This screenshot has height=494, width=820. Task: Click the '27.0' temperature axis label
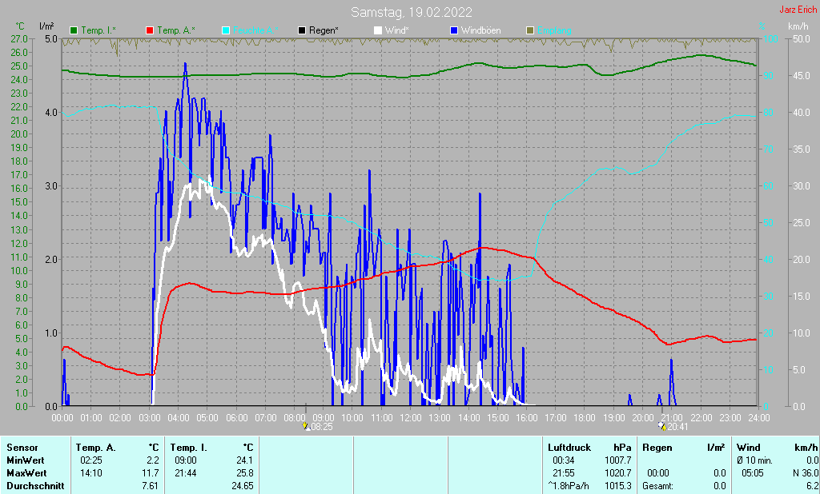click(19, 38)
